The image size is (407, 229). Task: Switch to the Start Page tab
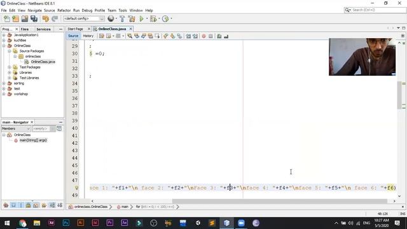pos(75,29)
